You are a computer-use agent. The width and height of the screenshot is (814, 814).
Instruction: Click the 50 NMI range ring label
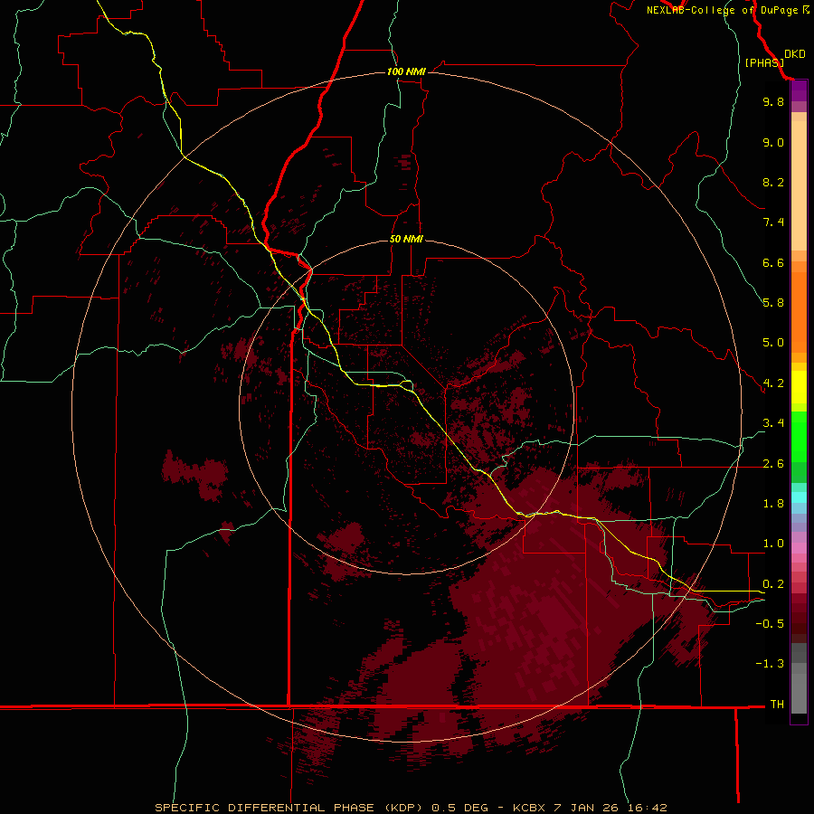pyautogui.click(x=406, y=240)
